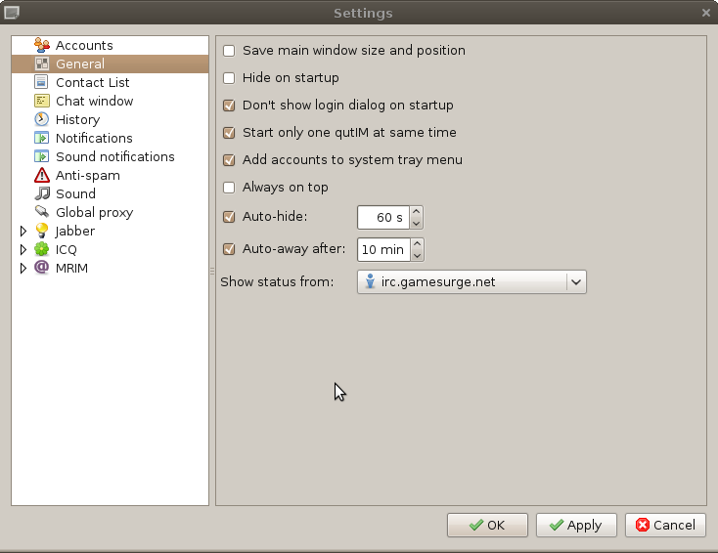Select the Contact List settings page

click(x=93, y=82)
